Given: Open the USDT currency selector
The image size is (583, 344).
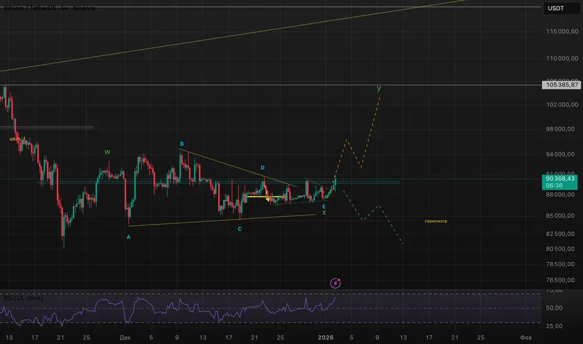Looking at the screenshot, I should click(562, 8).
